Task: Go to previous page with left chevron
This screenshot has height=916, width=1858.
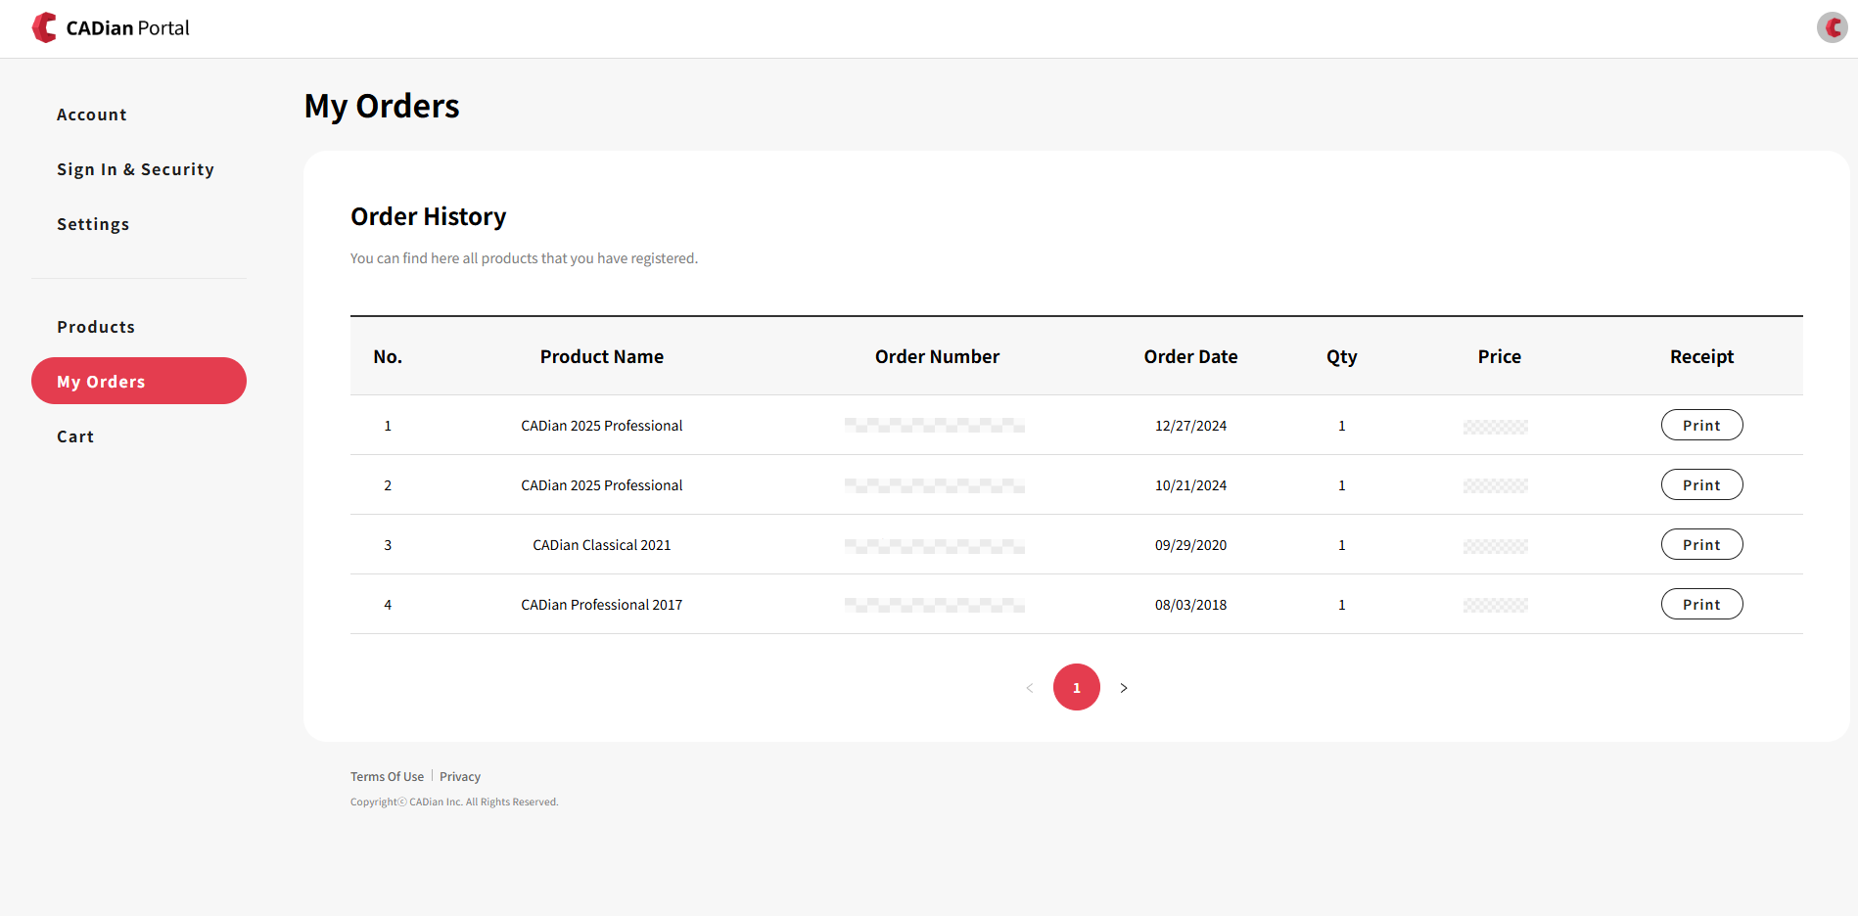Action: (1030, 688)
